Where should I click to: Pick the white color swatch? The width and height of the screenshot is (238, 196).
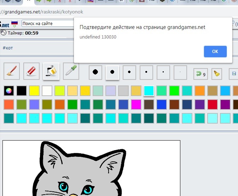(x=47, y=91)
